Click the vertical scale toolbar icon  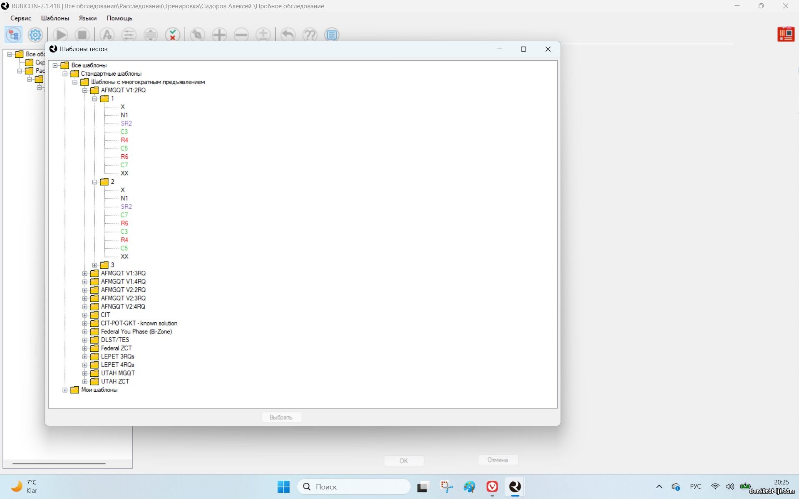151,35
